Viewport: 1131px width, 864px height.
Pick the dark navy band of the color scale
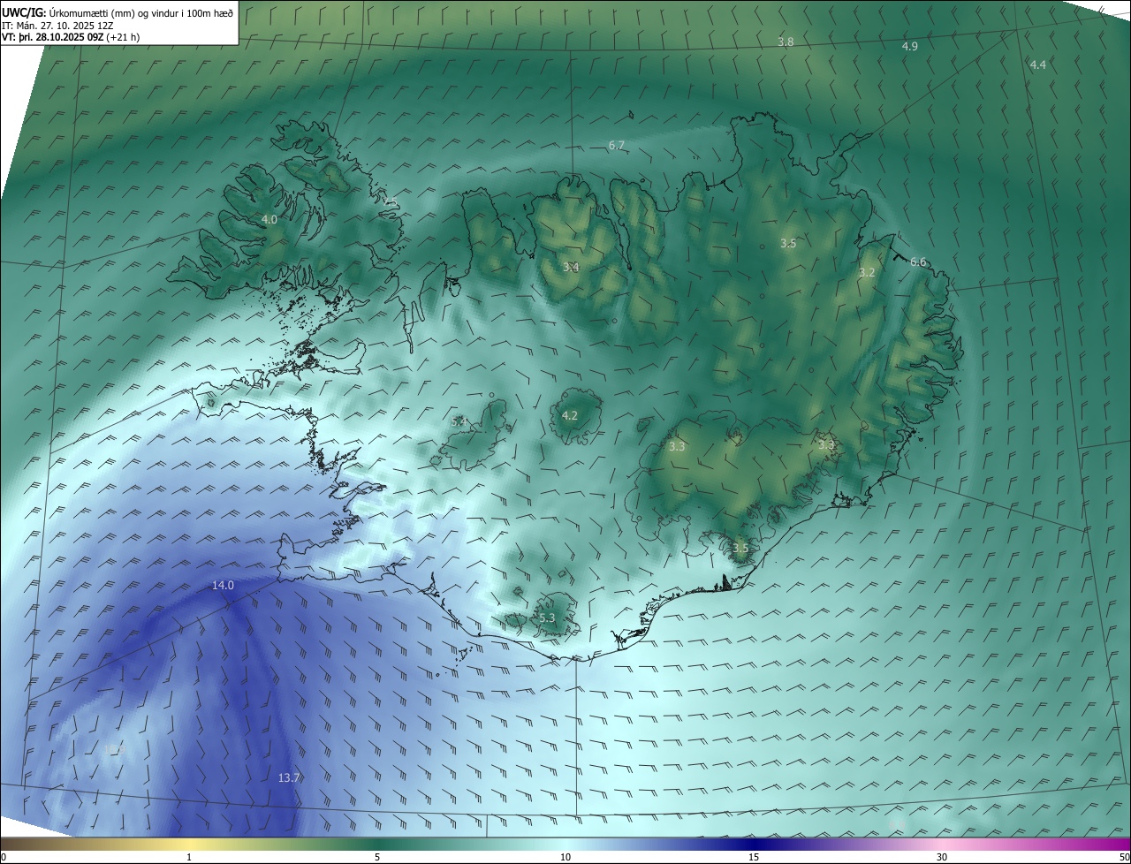754,844
